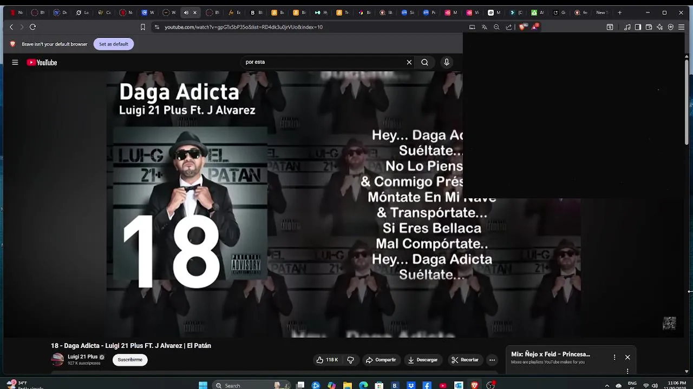Open Luigi 21 Plus channel avatar
This screenshot has height=389, width=693.
(57, 359)
